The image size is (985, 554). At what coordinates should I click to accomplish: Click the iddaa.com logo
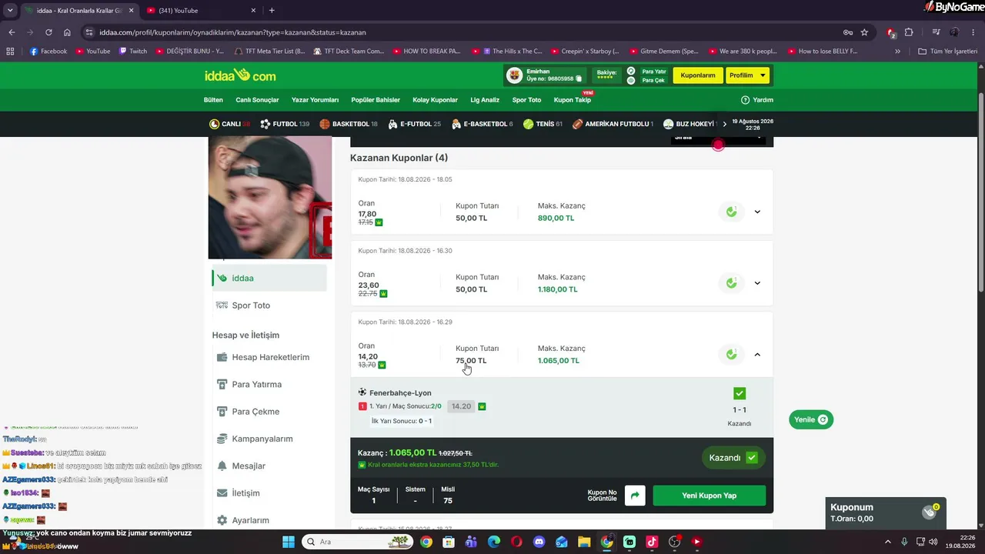tap(240, 75)
